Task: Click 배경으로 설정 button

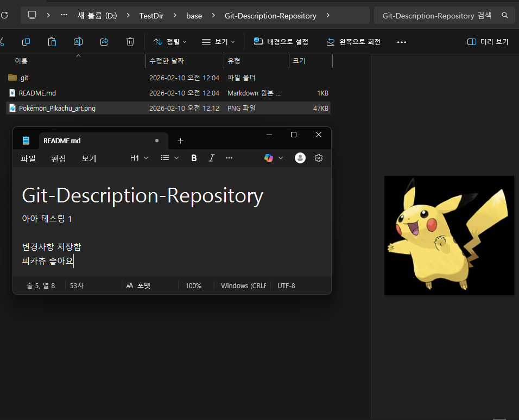Action: click(281, 42)
